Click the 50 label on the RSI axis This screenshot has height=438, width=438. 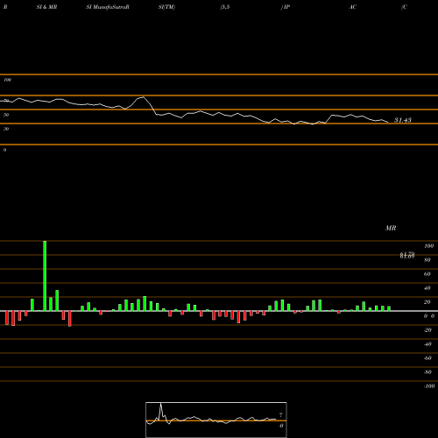[6, 115]
